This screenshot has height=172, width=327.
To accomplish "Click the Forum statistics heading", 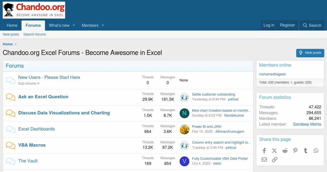I will point(275,97).
